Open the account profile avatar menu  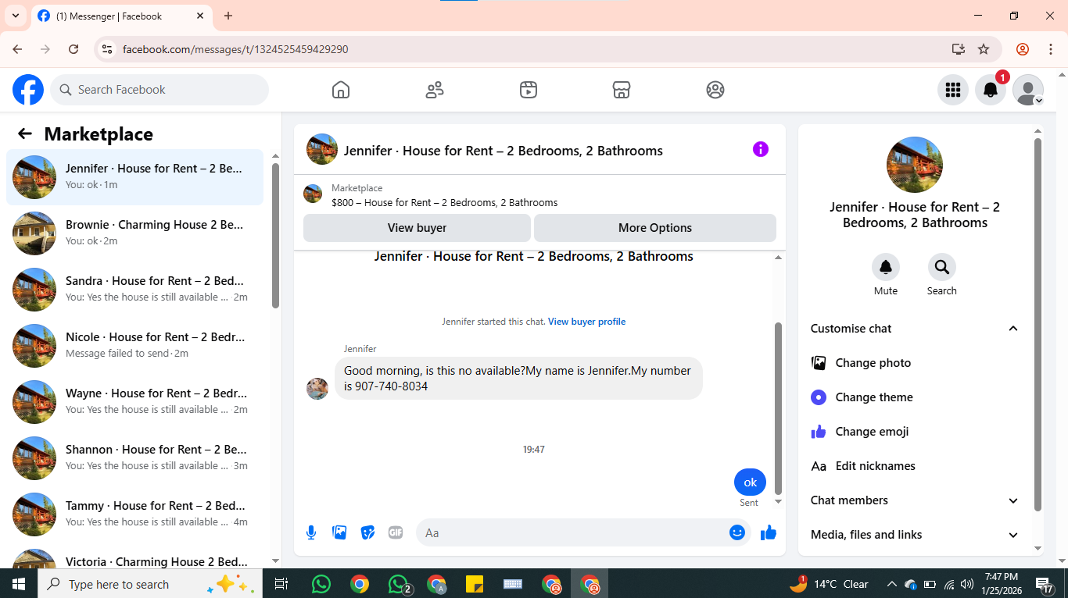[1028, 90]
